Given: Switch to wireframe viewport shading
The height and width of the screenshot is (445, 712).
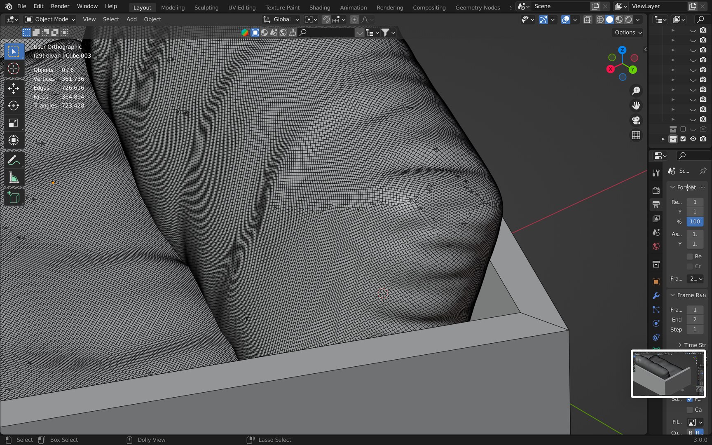Looking at the screenshot, I should (600, 19).
